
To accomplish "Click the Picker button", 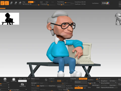I will (x=98, y=87).
